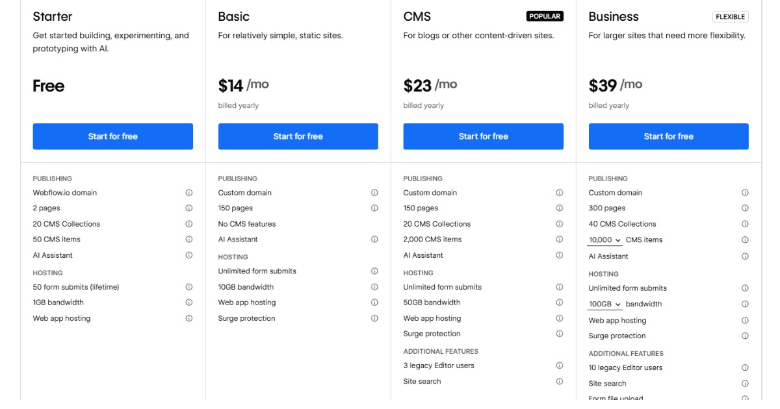Click info icon for 10 legacy Editor users
Screen dimensions: 780x409
point(745,367)
